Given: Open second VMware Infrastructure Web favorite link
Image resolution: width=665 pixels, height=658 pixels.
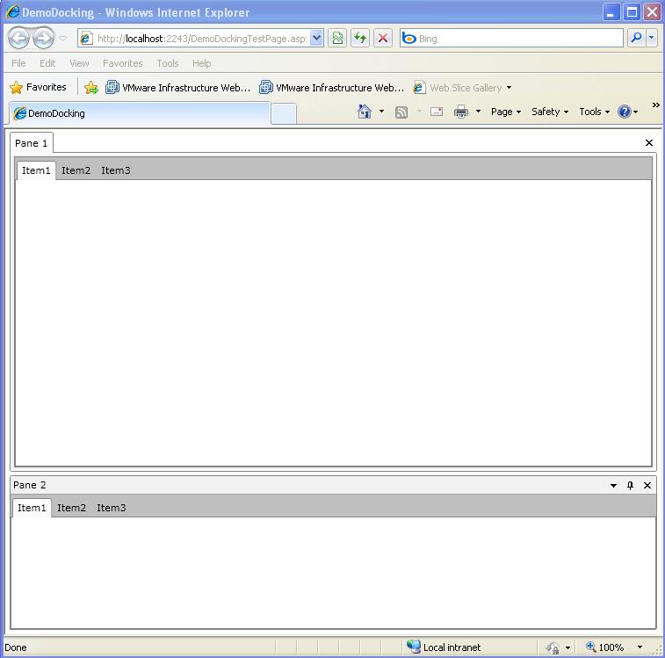Looking at the screenshot, I should click(332, 88).
